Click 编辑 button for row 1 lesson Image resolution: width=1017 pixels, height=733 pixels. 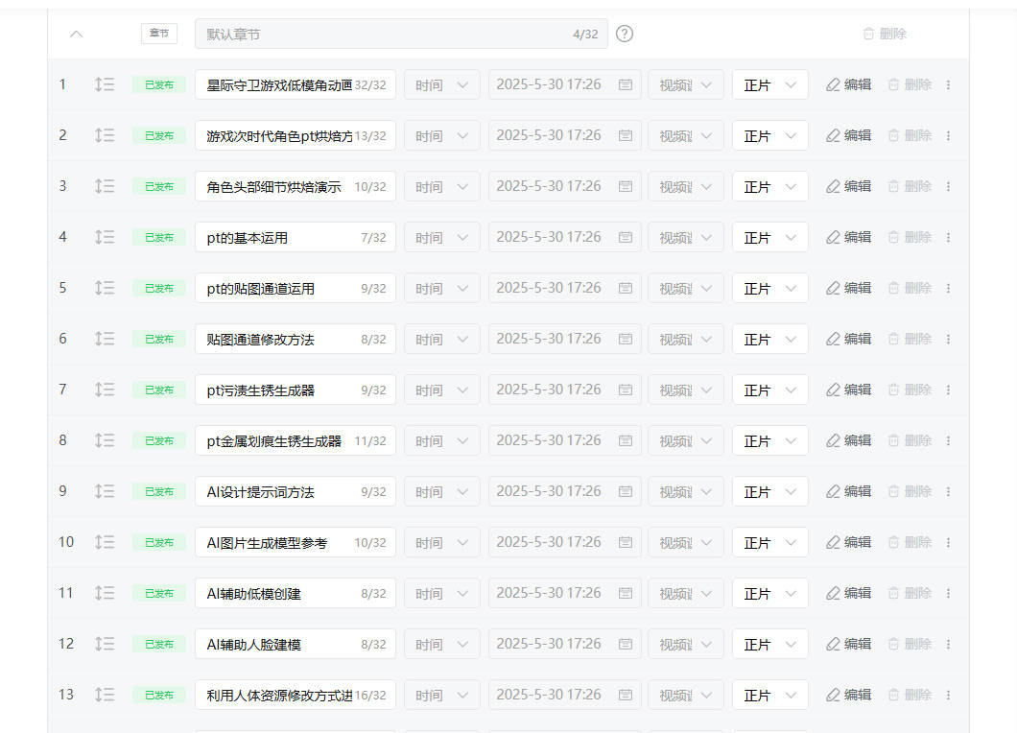pos(848,84)
